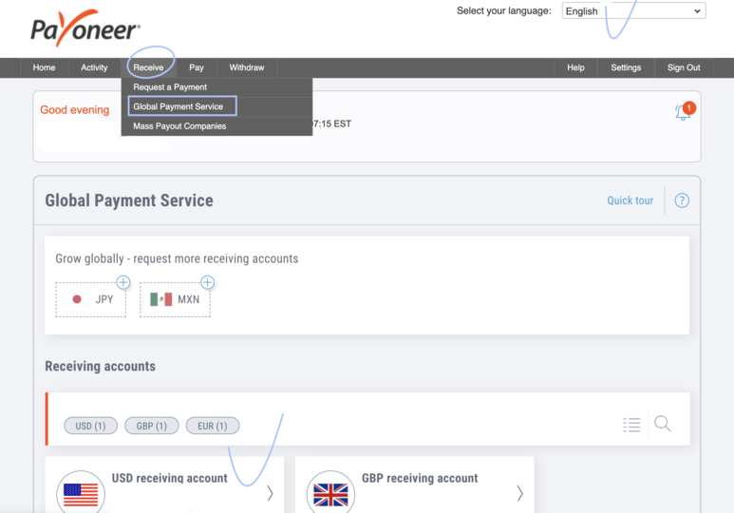Viewport: 734px width, 513px height.
Task: Add the JPY receiving account plus icon
Action: (x=123, y=282)
